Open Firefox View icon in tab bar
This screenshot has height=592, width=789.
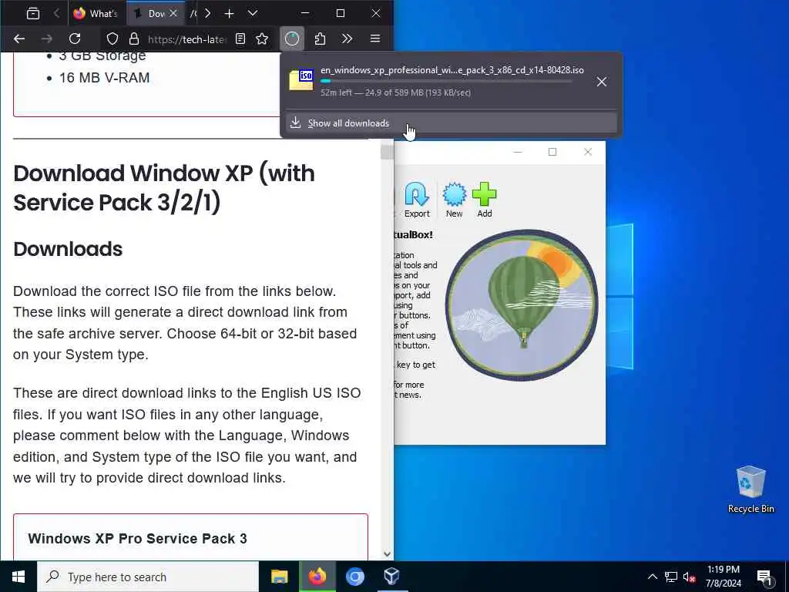pyautogui.click(x=32, y=14)
